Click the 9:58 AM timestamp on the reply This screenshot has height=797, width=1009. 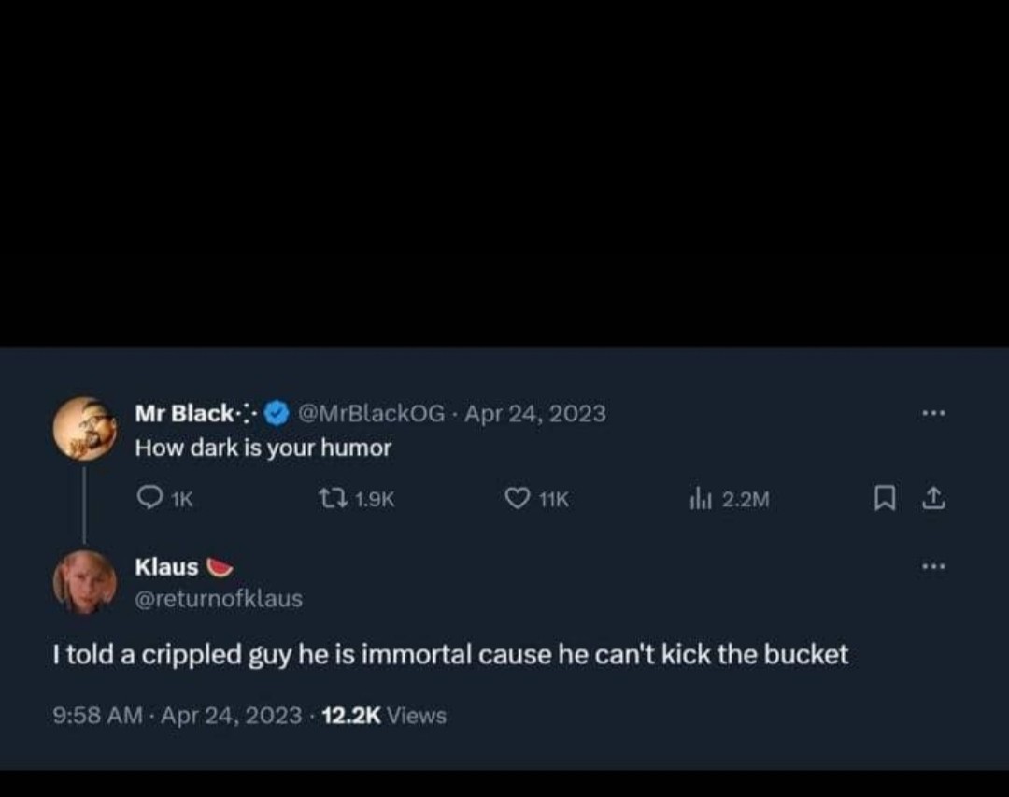click(x=98, y=715)
